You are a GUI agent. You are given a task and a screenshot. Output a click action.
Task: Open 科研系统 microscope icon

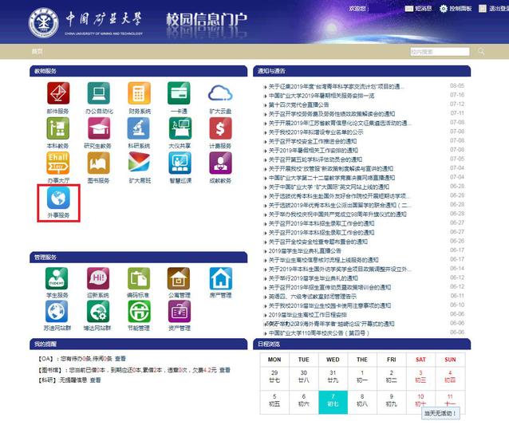tap(139, 129)
